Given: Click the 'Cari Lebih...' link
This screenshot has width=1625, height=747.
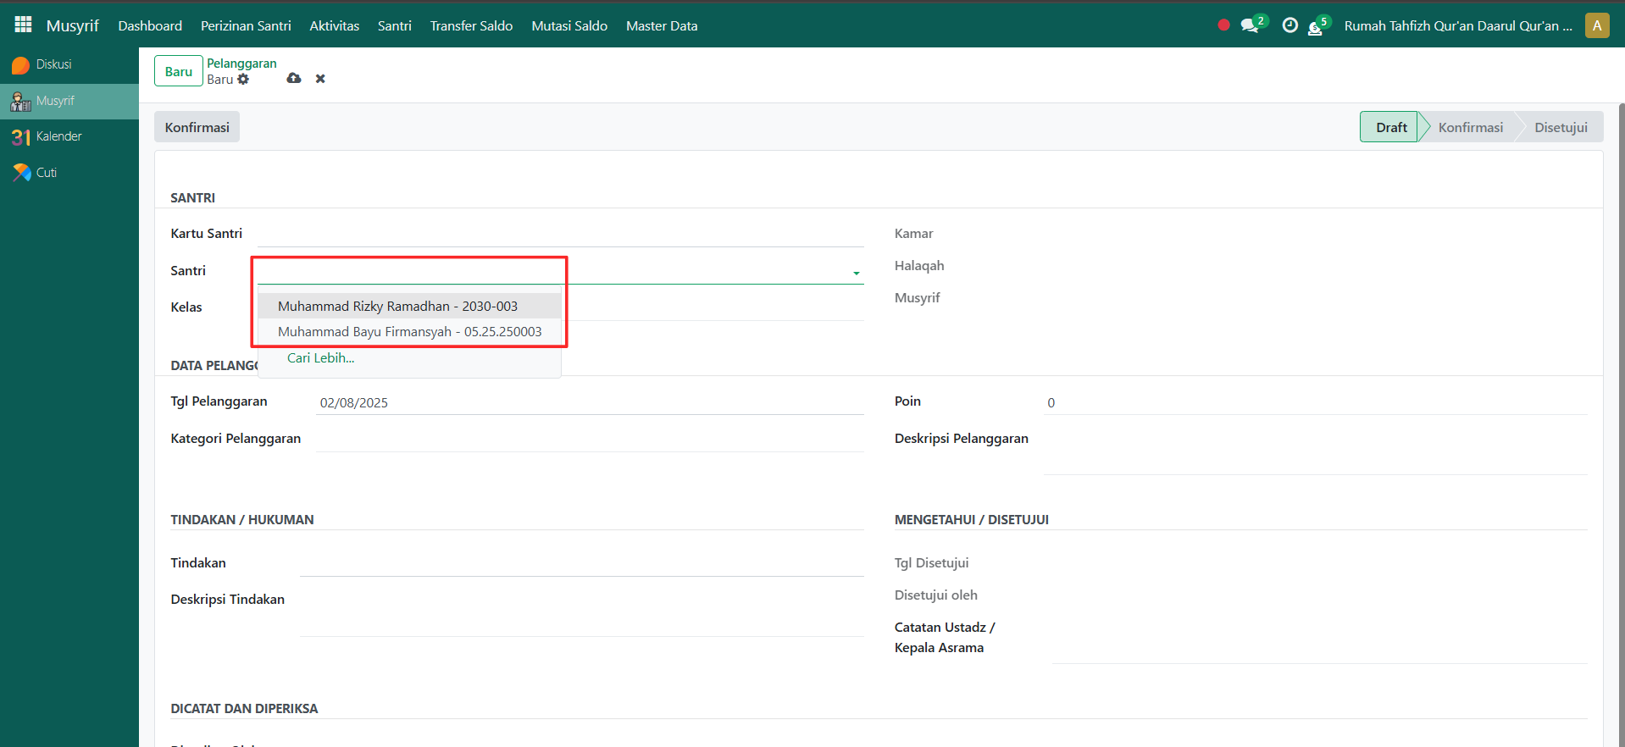Looking at the screenshot, I should (x=320, y=358).
